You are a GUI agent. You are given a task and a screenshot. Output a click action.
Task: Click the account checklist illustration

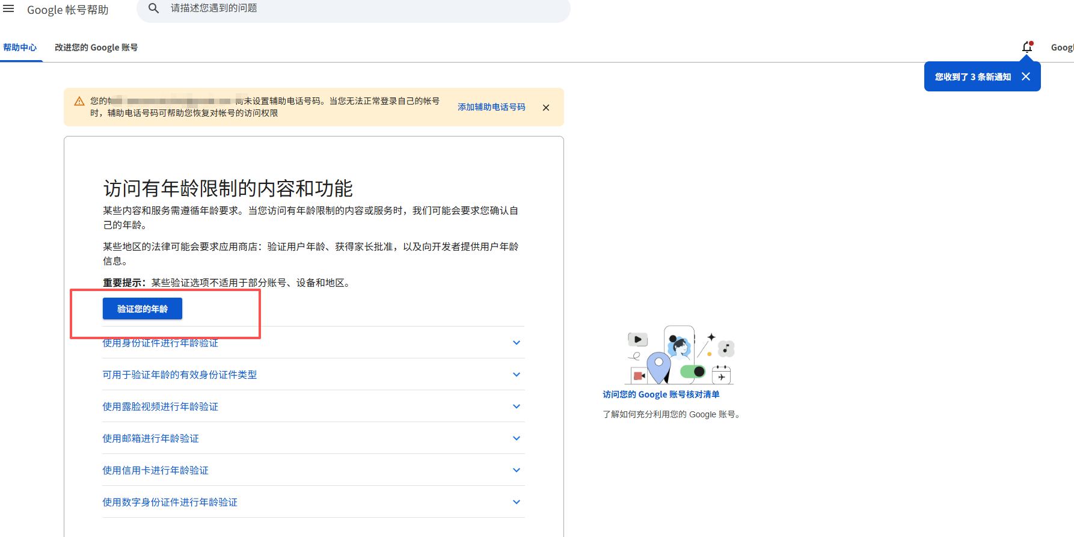pos(680,355)
